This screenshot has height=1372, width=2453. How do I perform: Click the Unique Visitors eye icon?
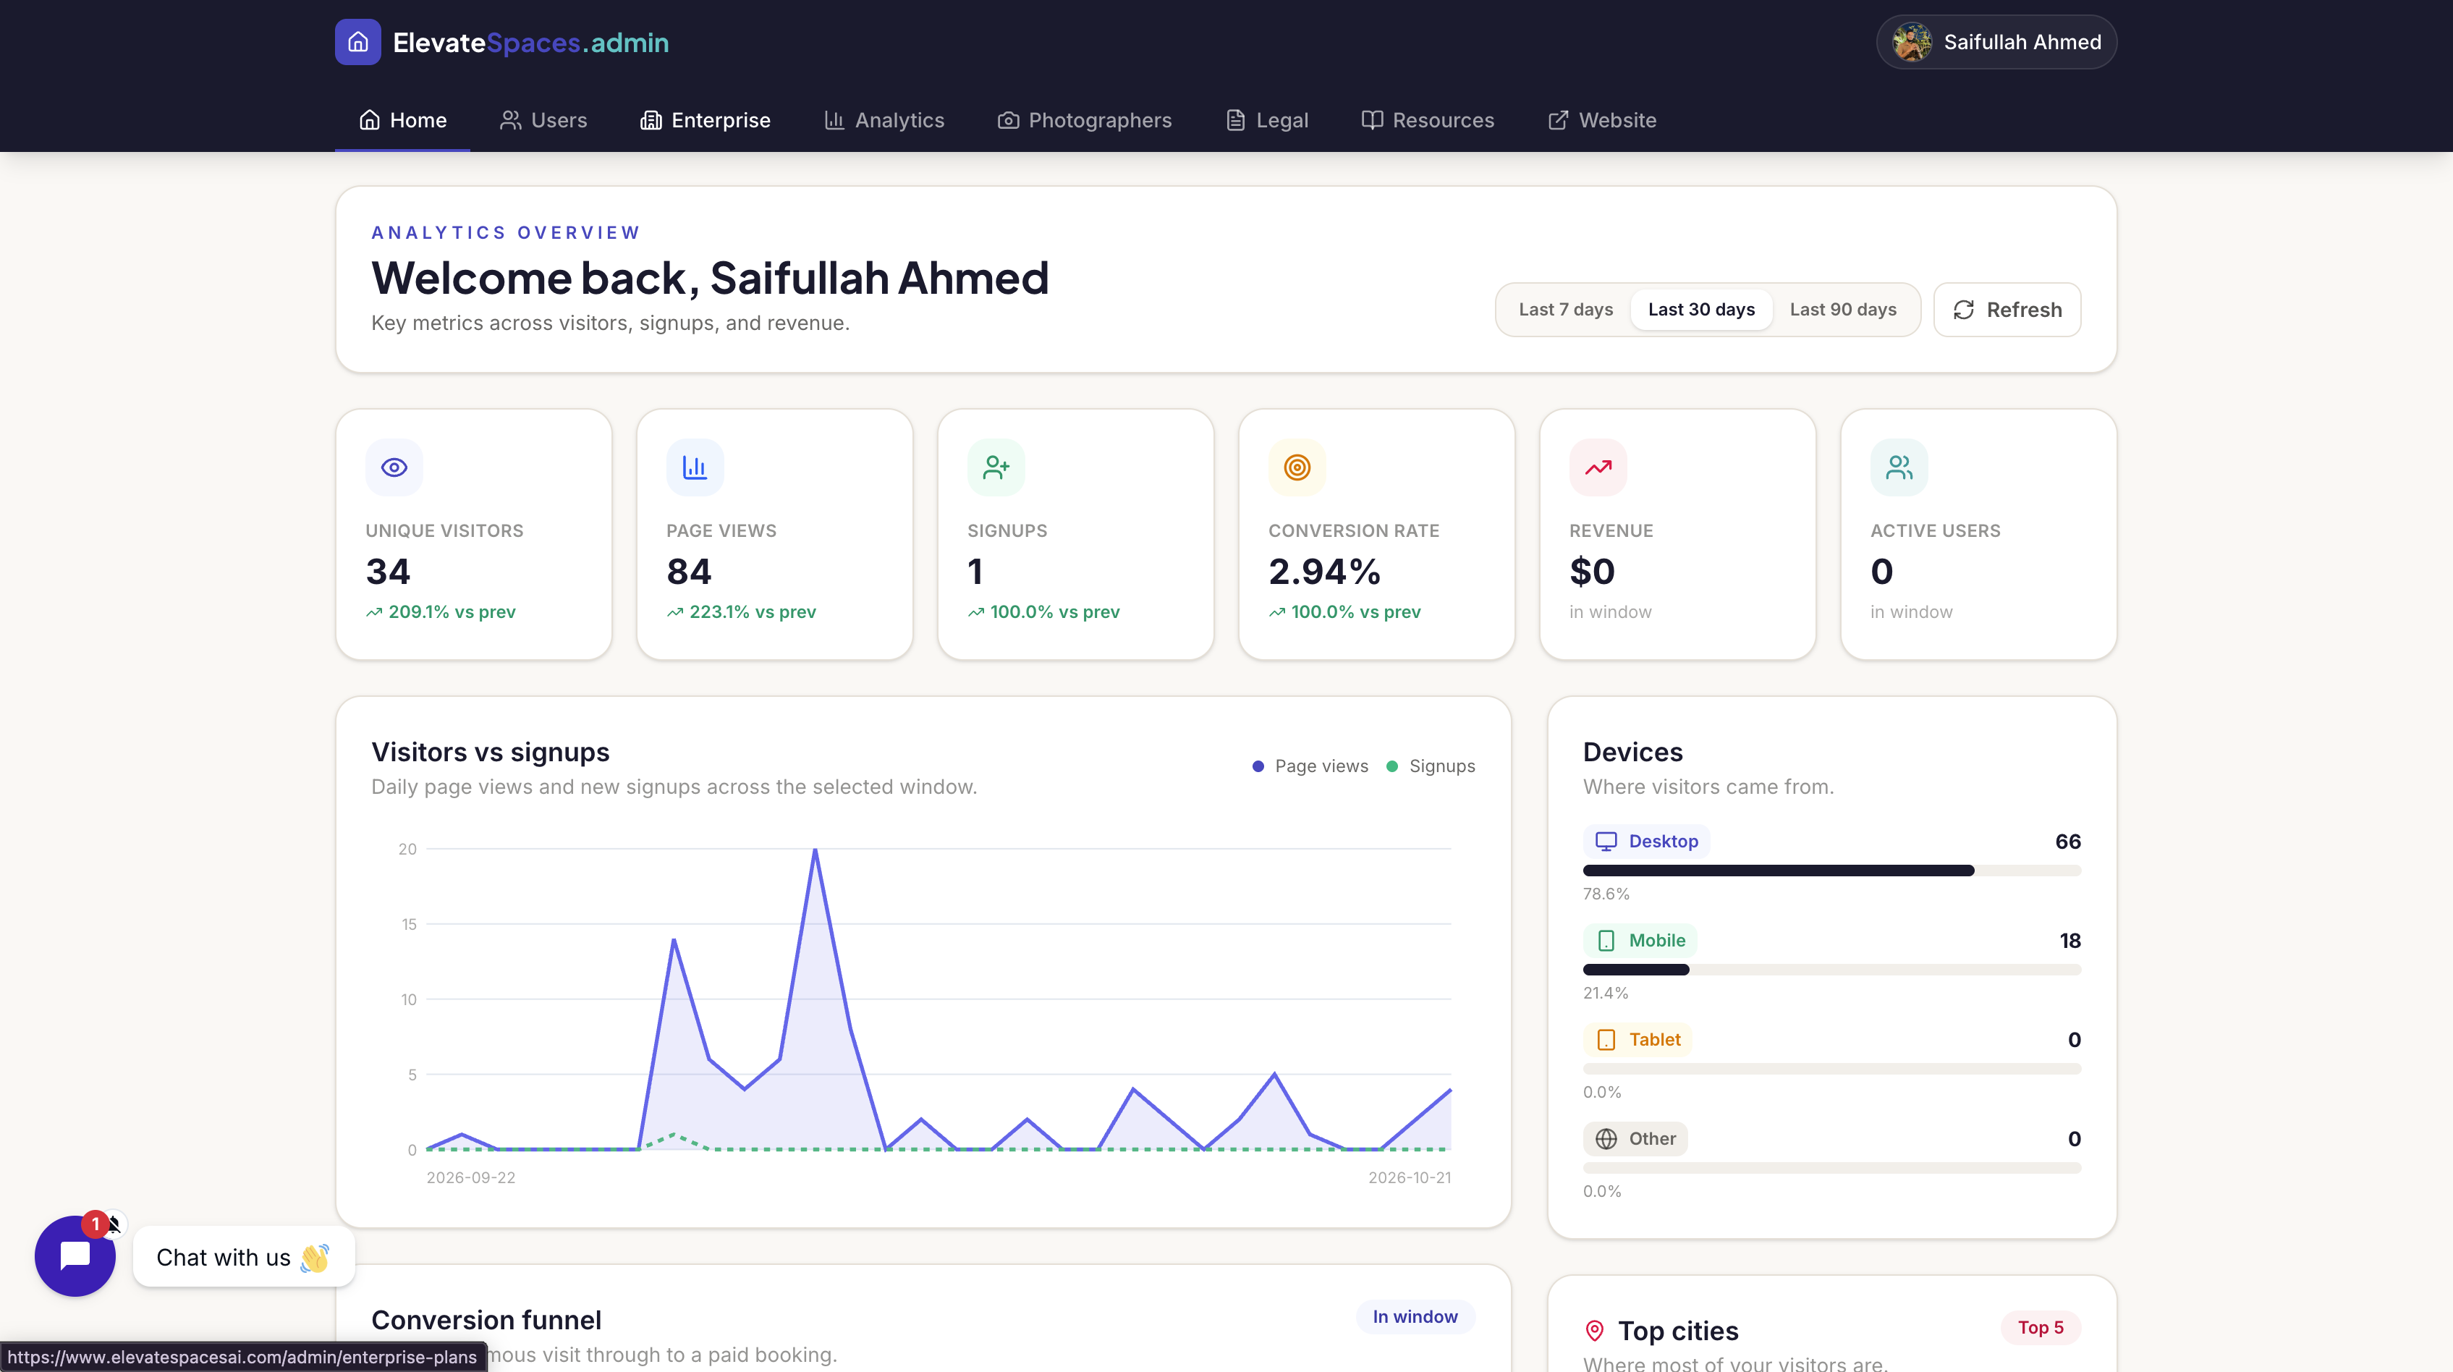(x=394, y=467)
